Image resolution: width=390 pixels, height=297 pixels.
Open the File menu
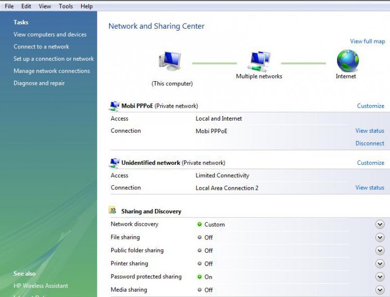click(x=9, y=6)
